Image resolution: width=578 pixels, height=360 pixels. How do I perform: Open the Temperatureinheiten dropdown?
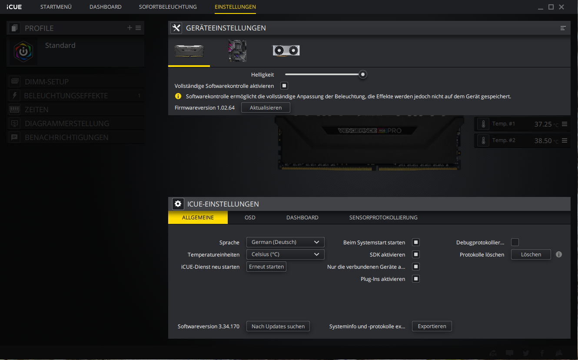click(286, 254)
